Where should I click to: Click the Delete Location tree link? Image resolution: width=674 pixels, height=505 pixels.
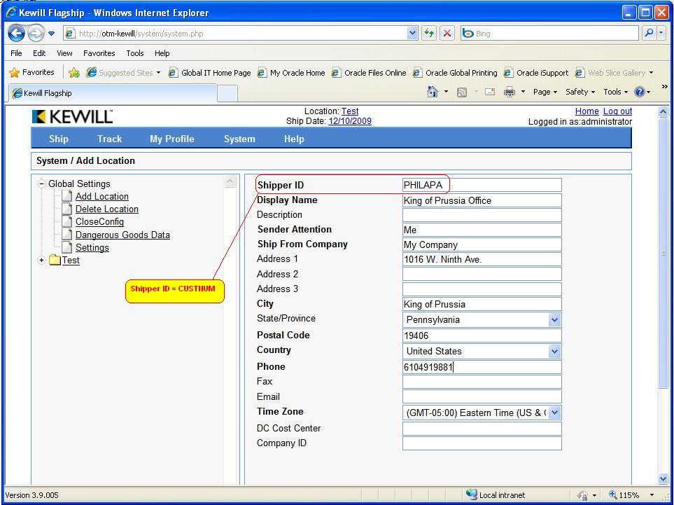coord(107,209)
